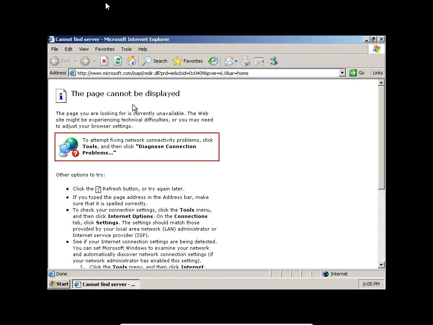
Task: Open the Edit menu
Action: point(69,49)
